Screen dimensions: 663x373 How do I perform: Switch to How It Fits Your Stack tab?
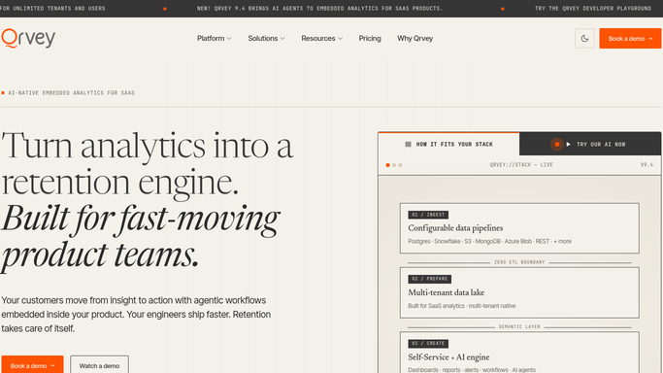448,144
